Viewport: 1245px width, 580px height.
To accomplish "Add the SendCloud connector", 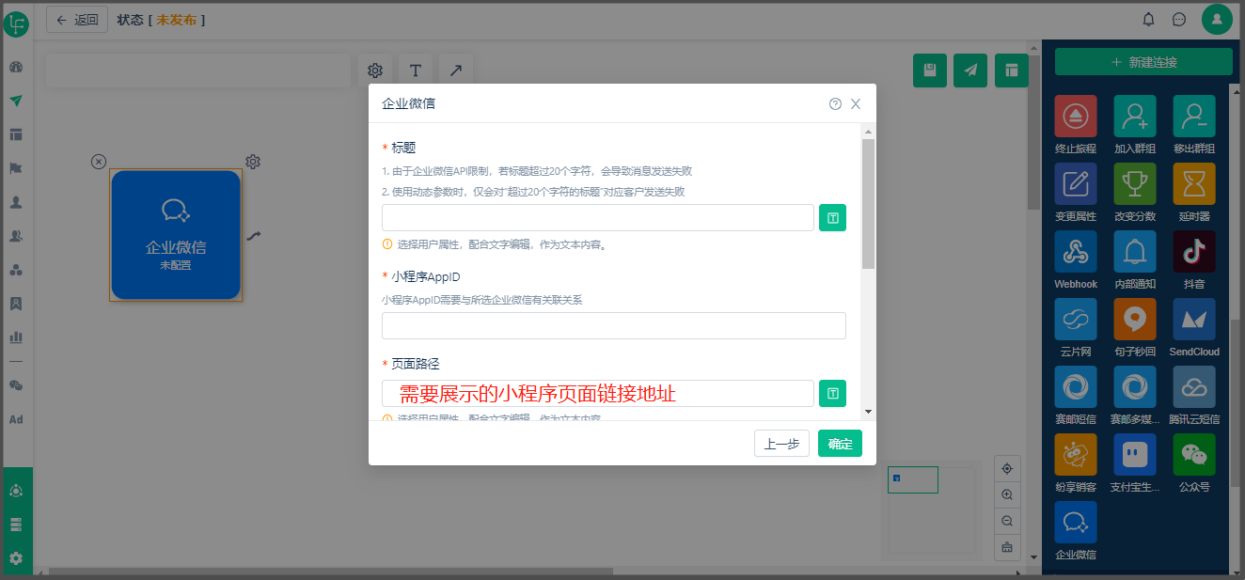I will [1194, 320].
